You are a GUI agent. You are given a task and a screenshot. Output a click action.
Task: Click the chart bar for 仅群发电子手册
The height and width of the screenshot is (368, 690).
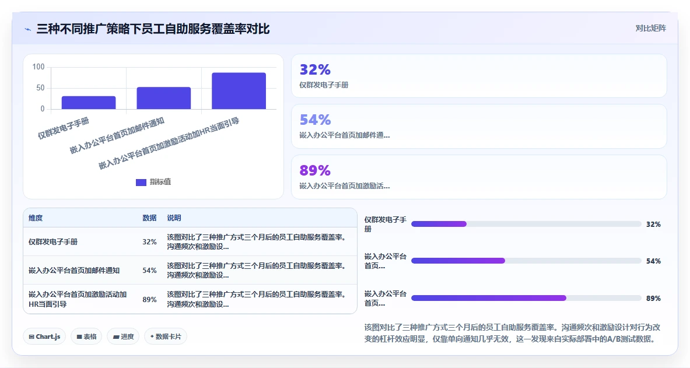coord(89,103)
